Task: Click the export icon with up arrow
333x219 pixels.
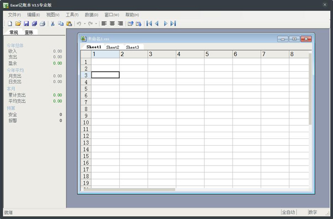Action: tap(130, 23)
